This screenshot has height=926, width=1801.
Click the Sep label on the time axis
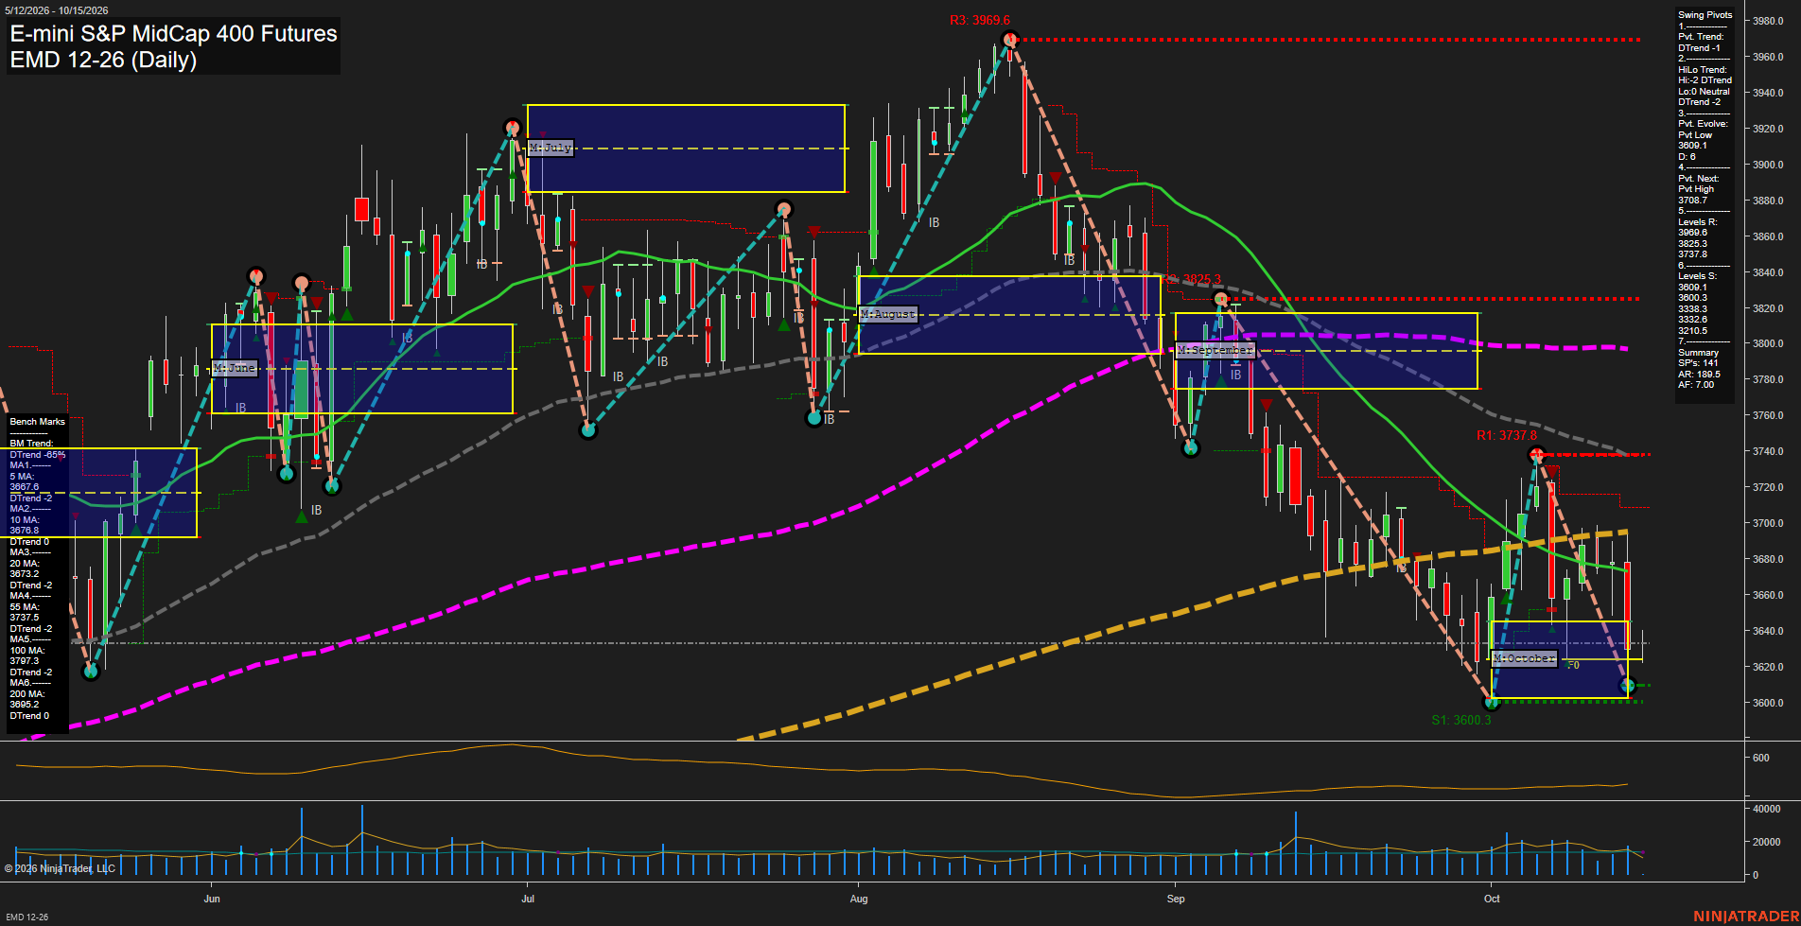1176,899
